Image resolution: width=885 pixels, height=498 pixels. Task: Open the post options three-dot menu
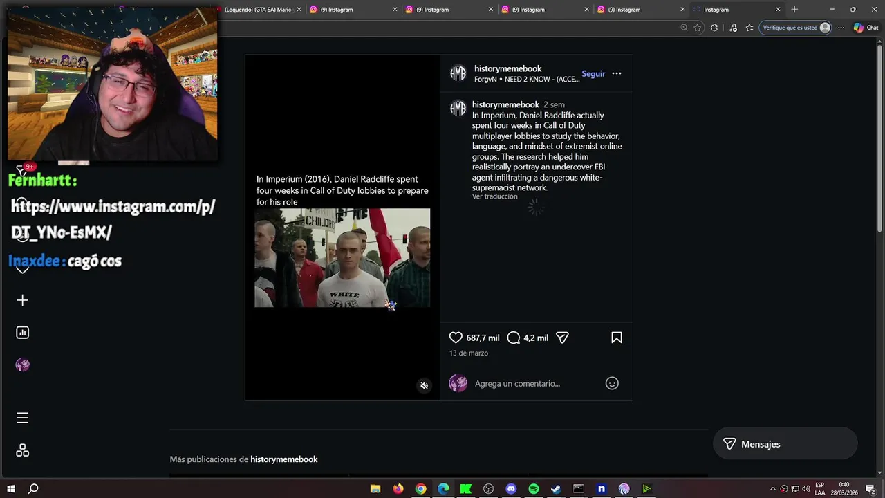(x=617, y=73)
